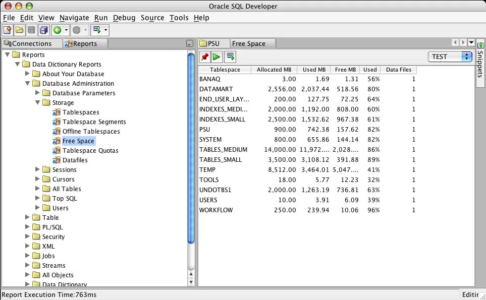Switch to the Connections tab
Screen dimensions: 486x300
tap(31, 43)
